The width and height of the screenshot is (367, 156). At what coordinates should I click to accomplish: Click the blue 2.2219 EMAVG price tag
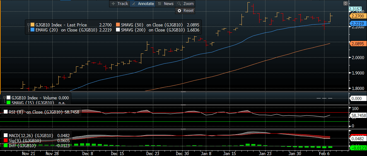tap(358, 24)
